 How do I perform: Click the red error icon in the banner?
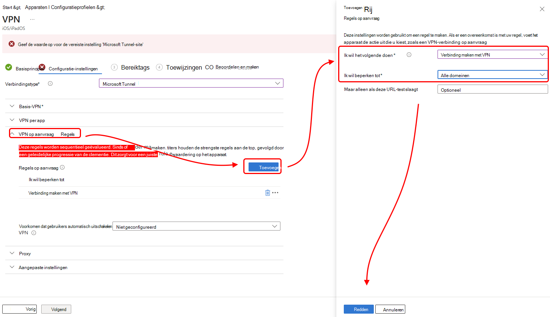tap(12, 44)
